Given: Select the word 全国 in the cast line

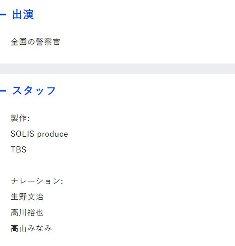Looking at the screenshot, I should [x=19, y=42].
